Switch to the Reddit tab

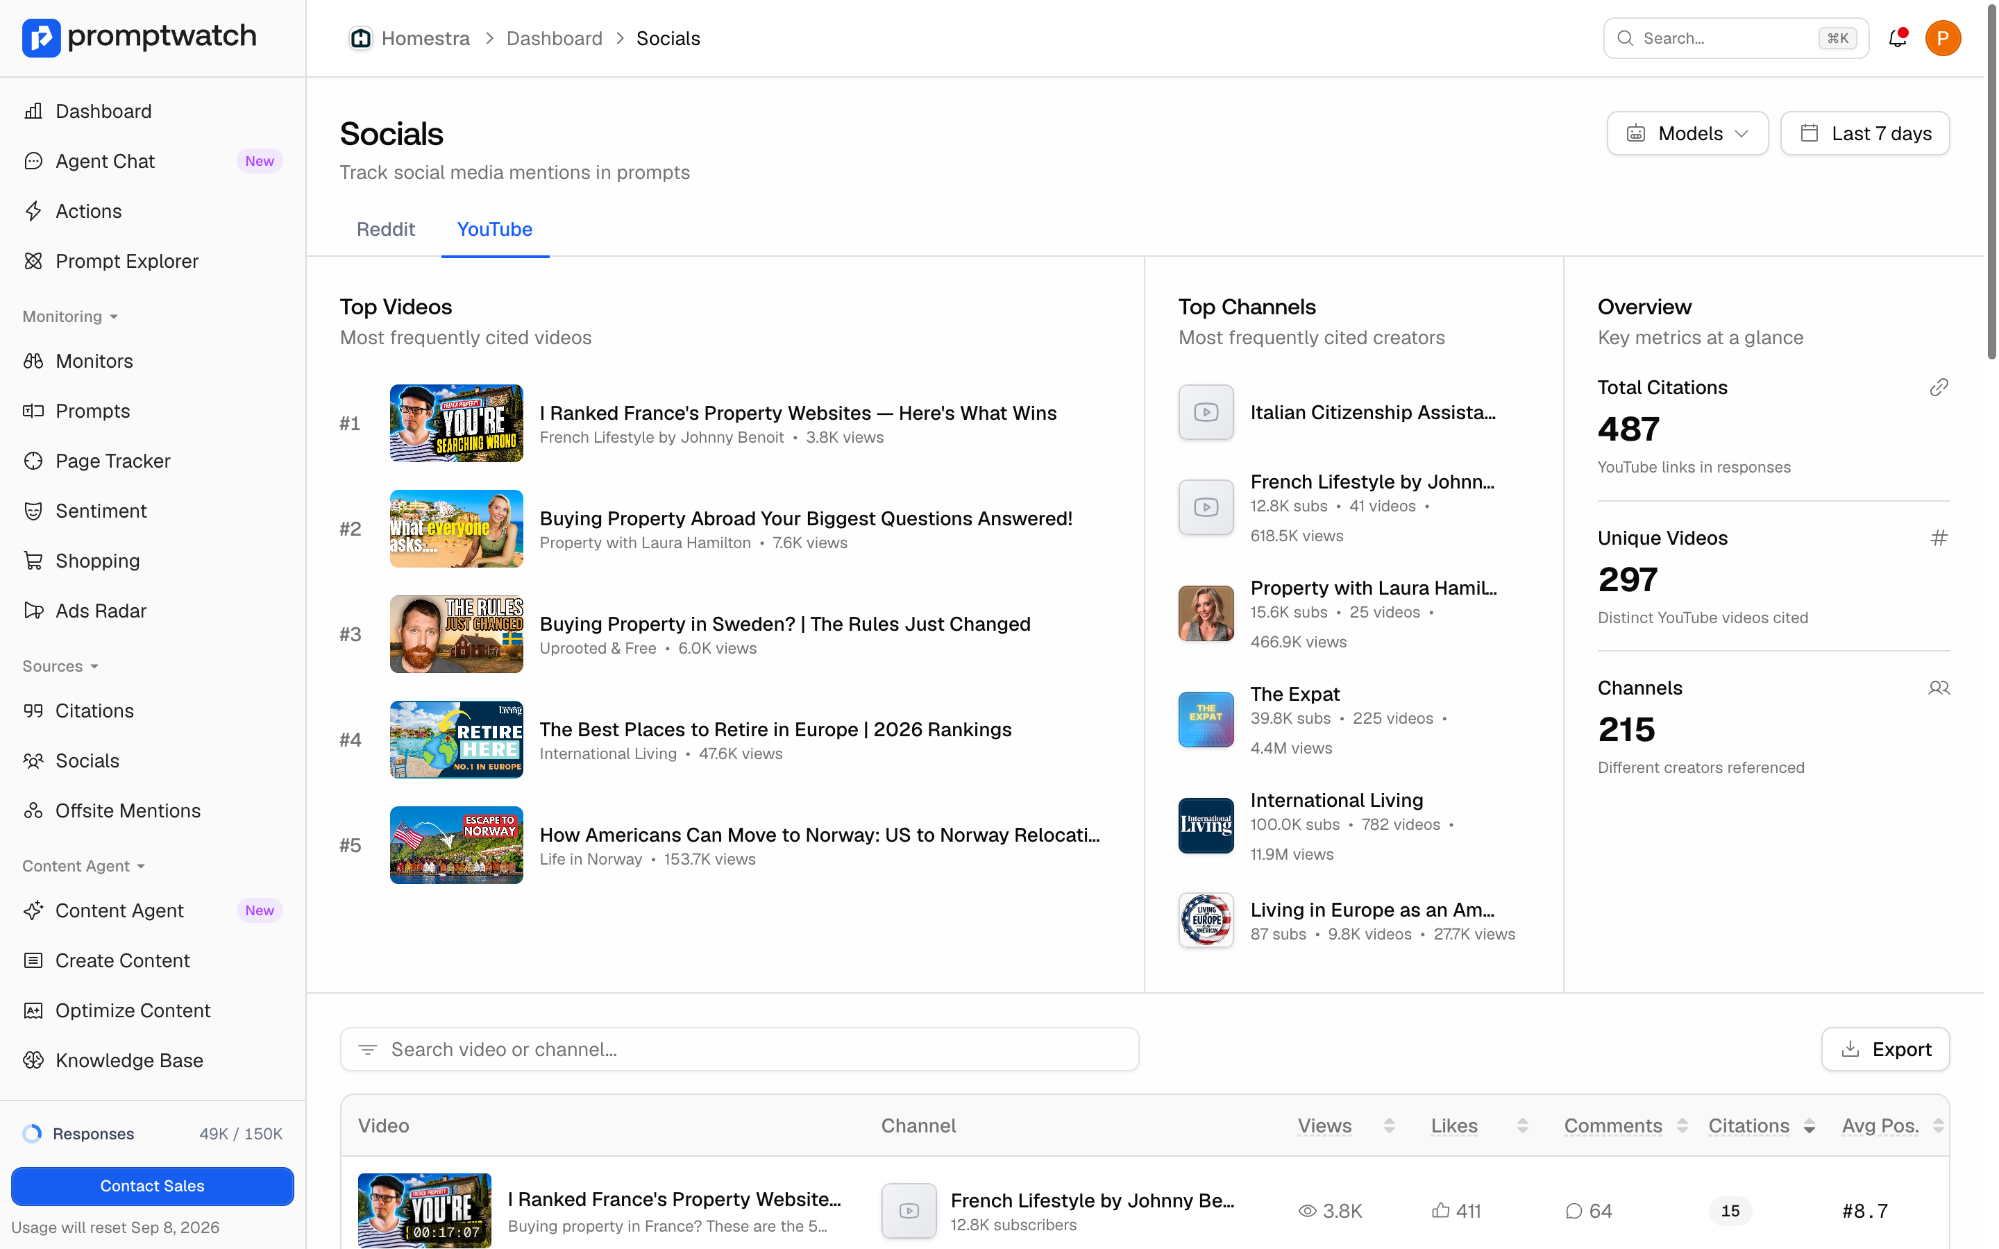pyautogui.click(x=385, y=229)
